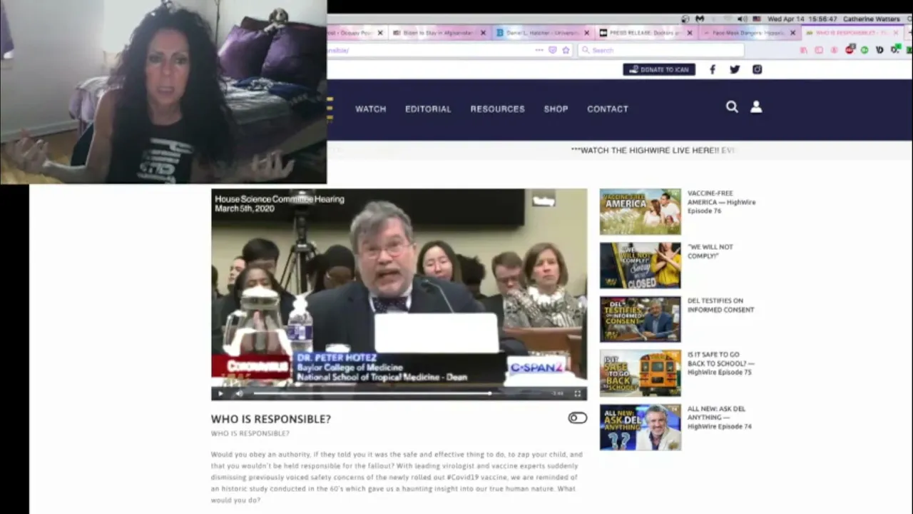Open Is It Safe to Go Back to School link

tap(720, 363)
